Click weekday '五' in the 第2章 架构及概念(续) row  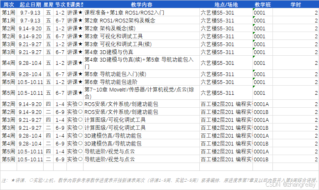(49, 28)
